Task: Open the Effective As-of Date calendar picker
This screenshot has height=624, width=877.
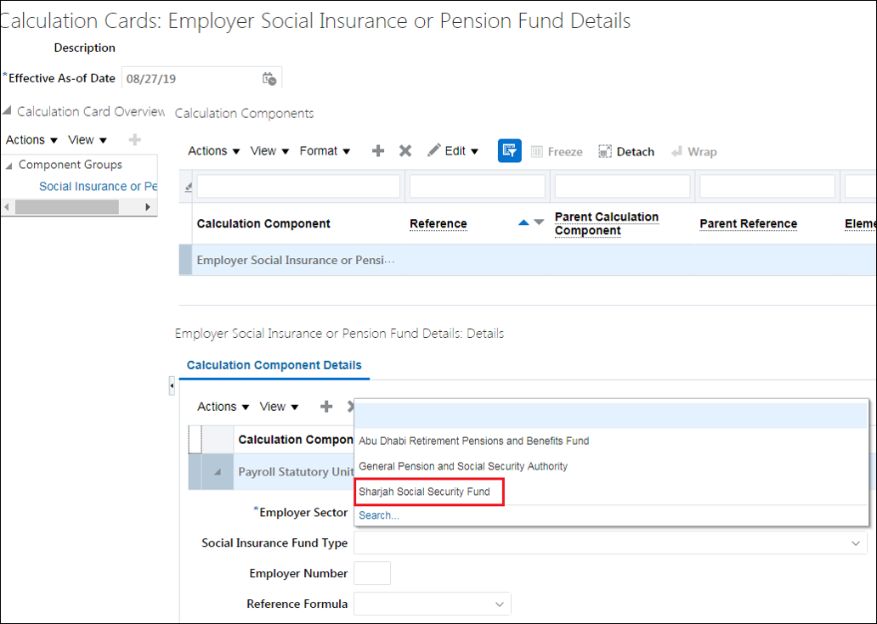Action: pyautogui.click(x=269, y=79)
